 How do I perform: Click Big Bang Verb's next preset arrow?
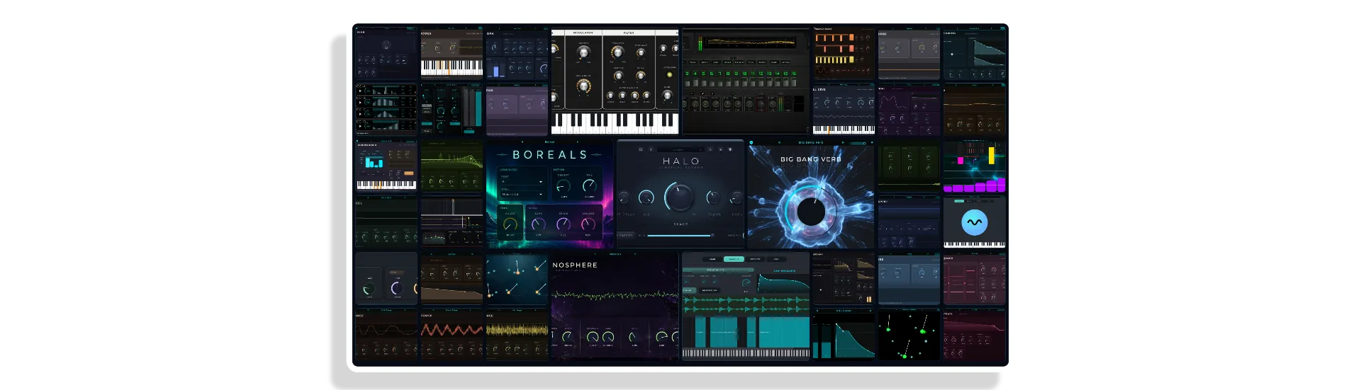(x=843, y=142)
